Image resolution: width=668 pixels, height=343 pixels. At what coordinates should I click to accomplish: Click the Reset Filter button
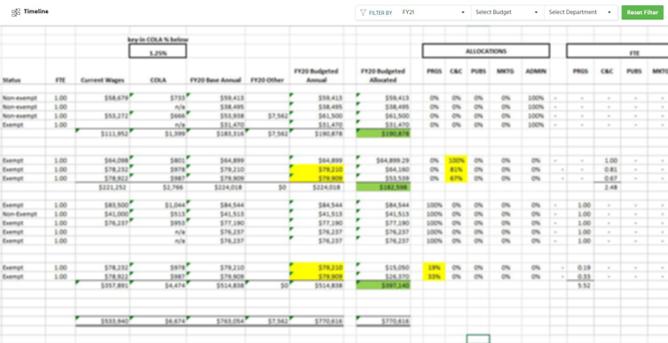click(643, 13)
